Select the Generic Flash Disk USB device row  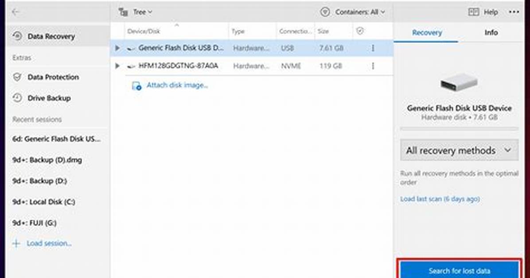pyautogui.click(x=251, y=48)
